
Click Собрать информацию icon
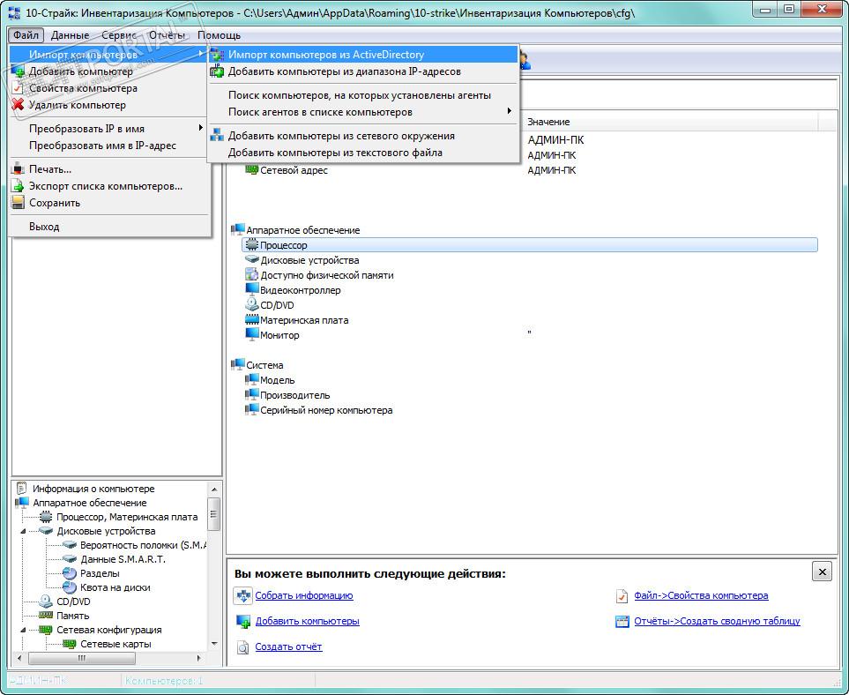tap(243, 596)
